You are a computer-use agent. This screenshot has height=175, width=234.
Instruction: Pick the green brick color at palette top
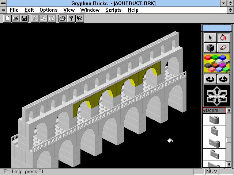point(215,57)
